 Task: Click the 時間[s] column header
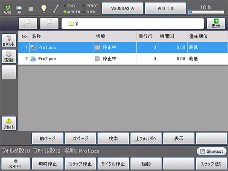(x=172, y=36)
